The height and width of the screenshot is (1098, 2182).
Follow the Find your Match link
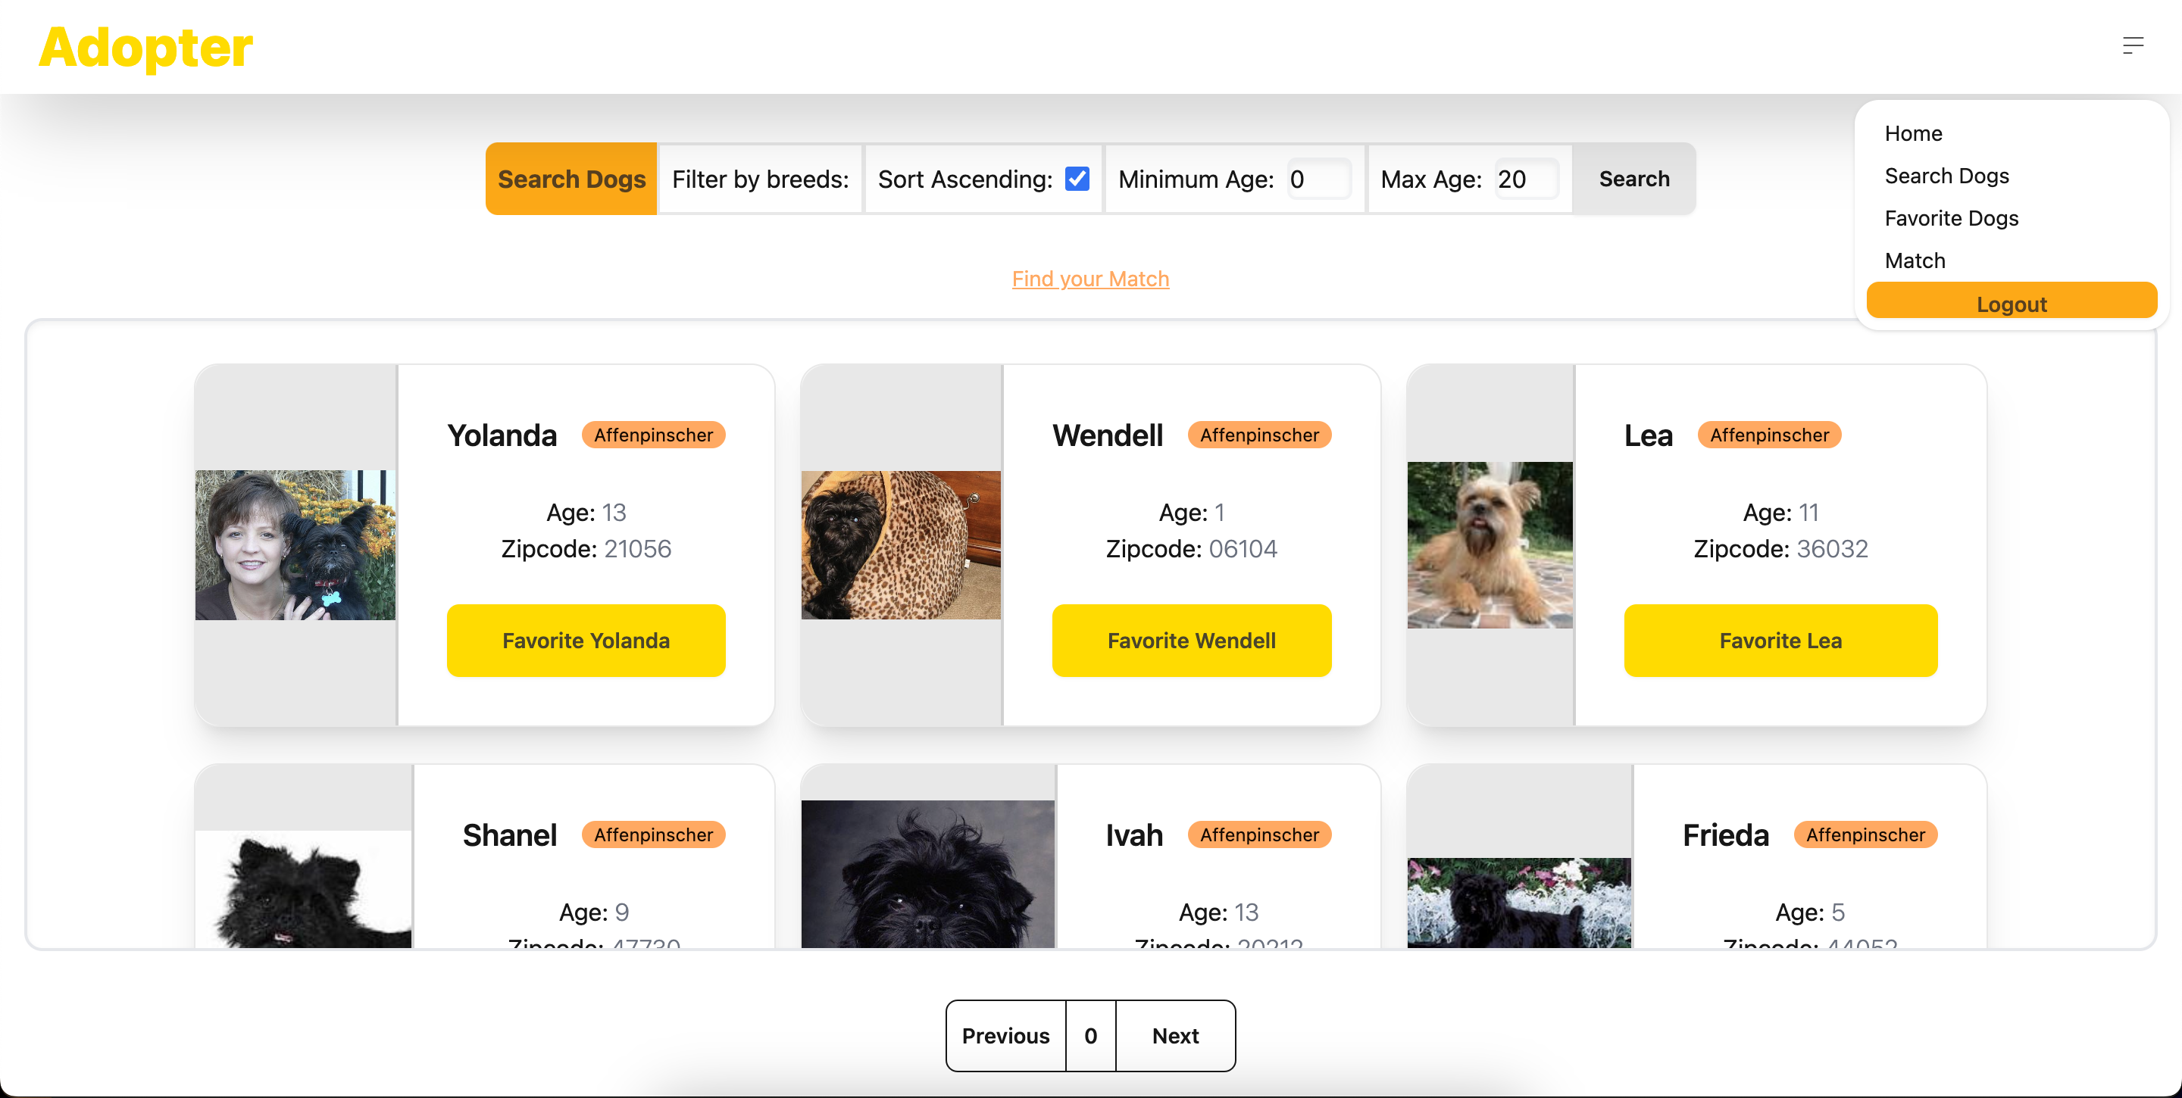(x=1090, y=279)
